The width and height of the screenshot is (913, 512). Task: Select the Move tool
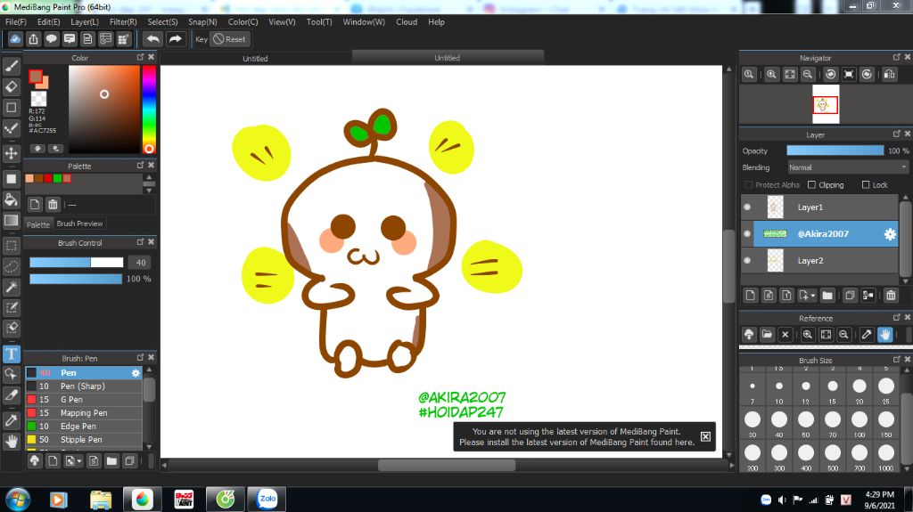[x=11, y=153]
